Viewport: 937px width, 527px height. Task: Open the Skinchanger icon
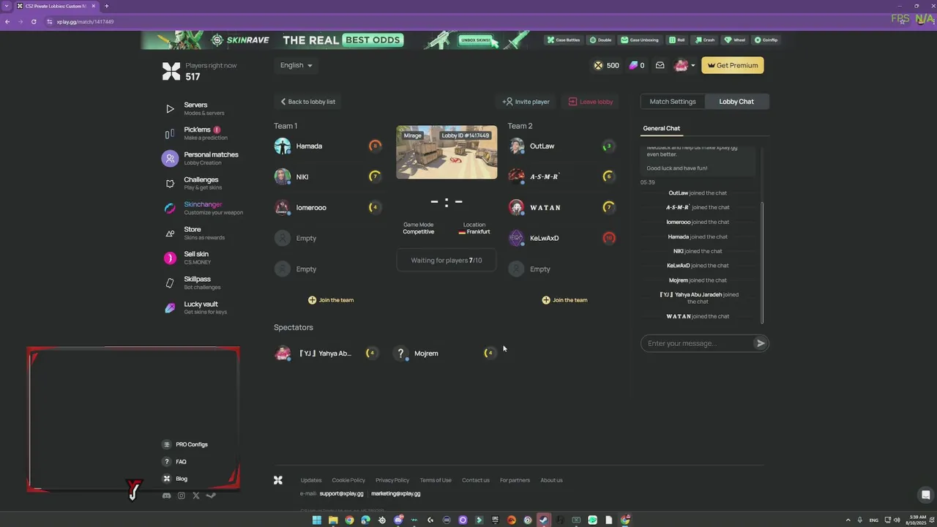click(x=170, y=208)
